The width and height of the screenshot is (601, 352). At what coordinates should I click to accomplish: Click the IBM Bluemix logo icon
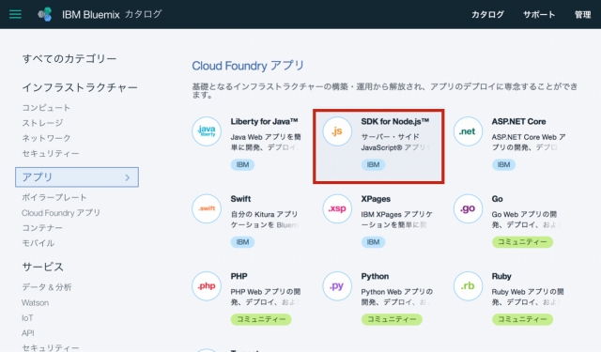[x=45, y=14]
